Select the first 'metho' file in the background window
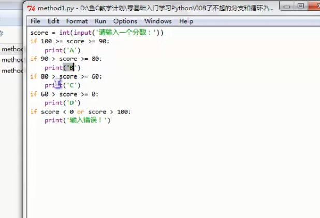Image resolution: width=320 pixels, height=218 pixels. [x=12, y=49]
